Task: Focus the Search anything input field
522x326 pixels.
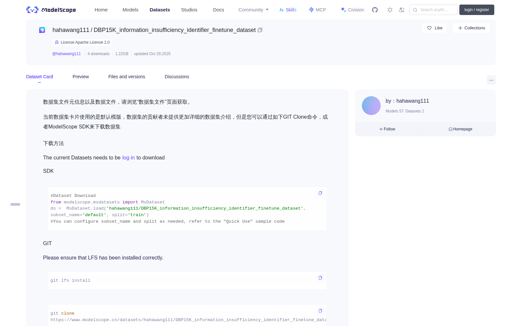Action: [x=434, y=10]
